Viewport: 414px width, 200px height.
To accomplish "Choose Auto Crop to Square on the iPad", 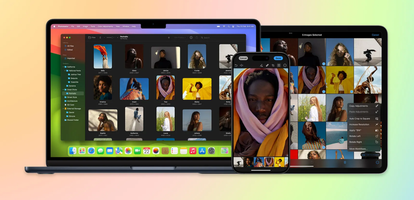I will [364, 119].
